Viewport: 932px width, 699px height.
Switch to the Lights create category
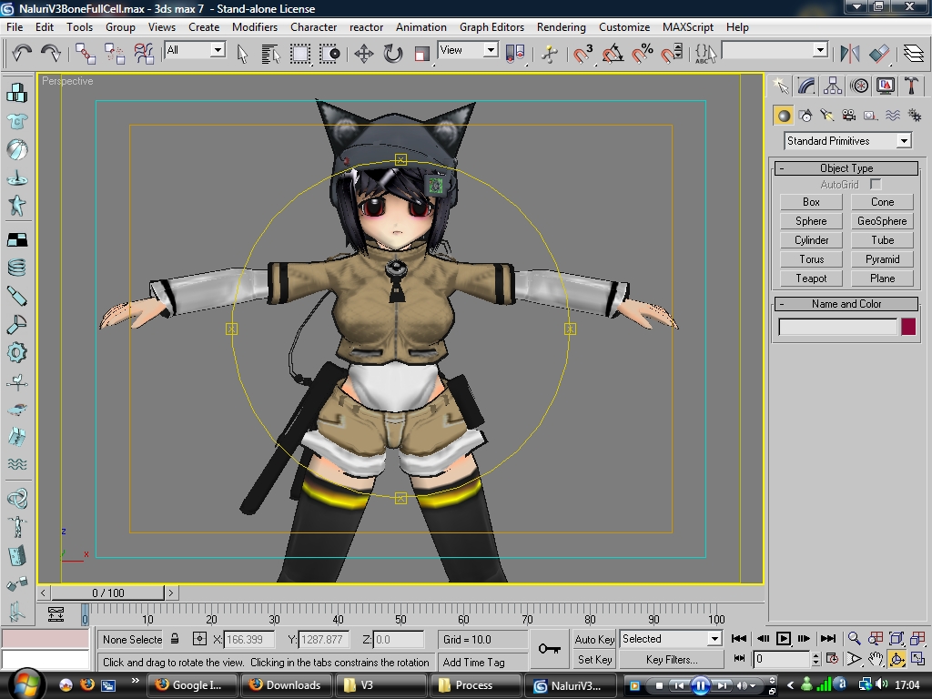point(827,116)
